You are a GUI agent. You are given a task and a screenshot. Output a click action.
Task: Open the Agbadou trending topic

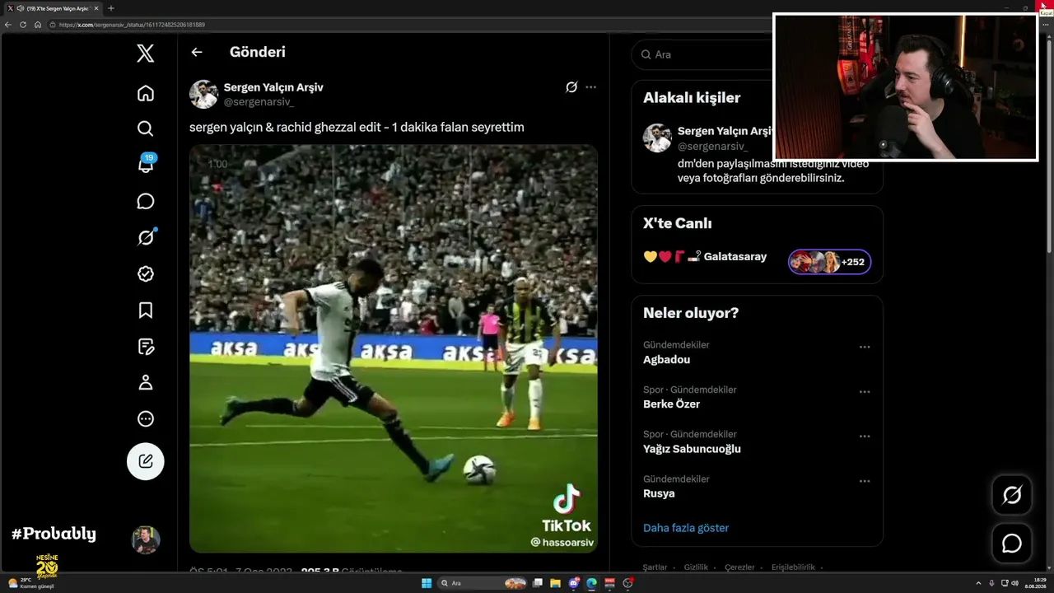667,360
